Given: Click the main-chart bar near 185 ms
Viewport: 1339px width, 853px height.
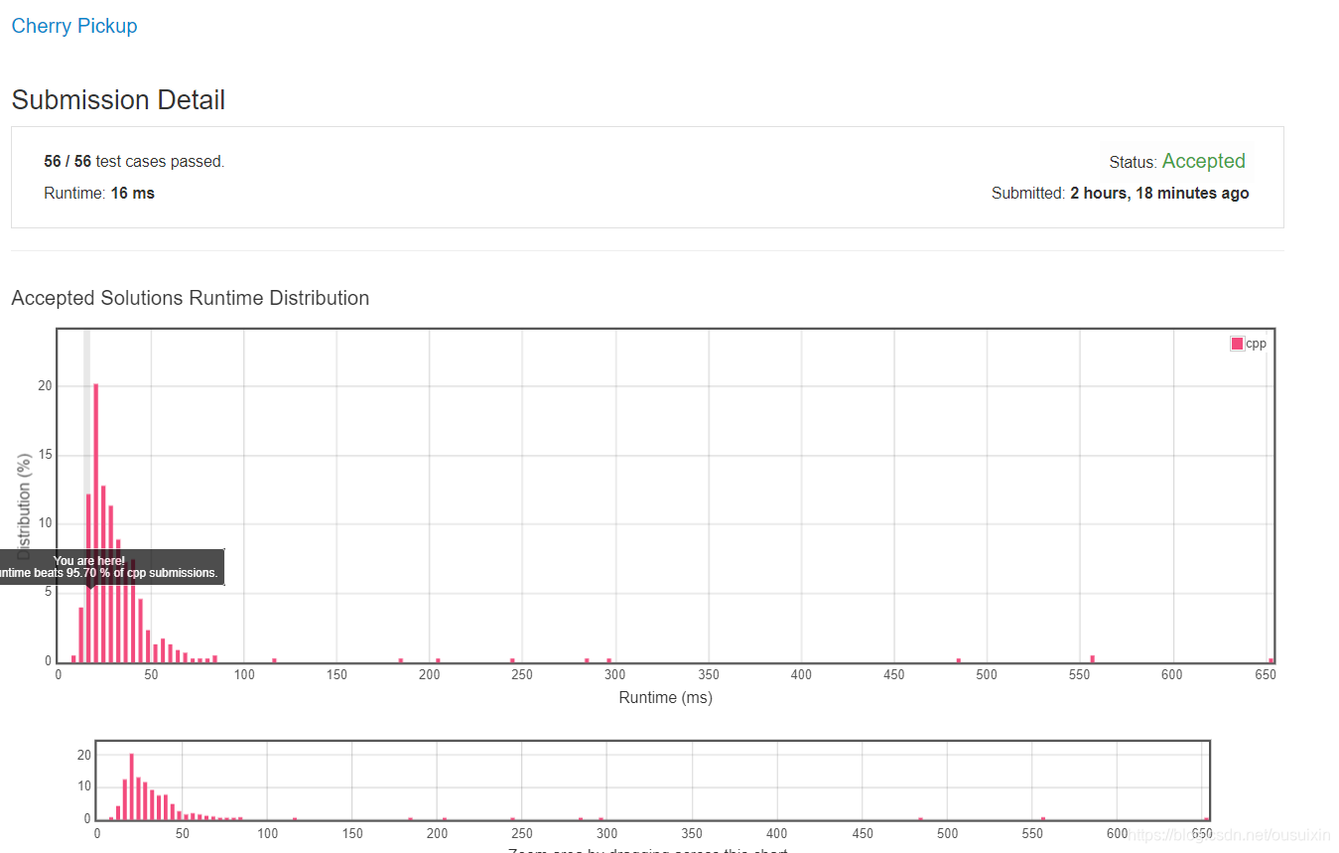Looking at the screenshot, I should point(401,660).
